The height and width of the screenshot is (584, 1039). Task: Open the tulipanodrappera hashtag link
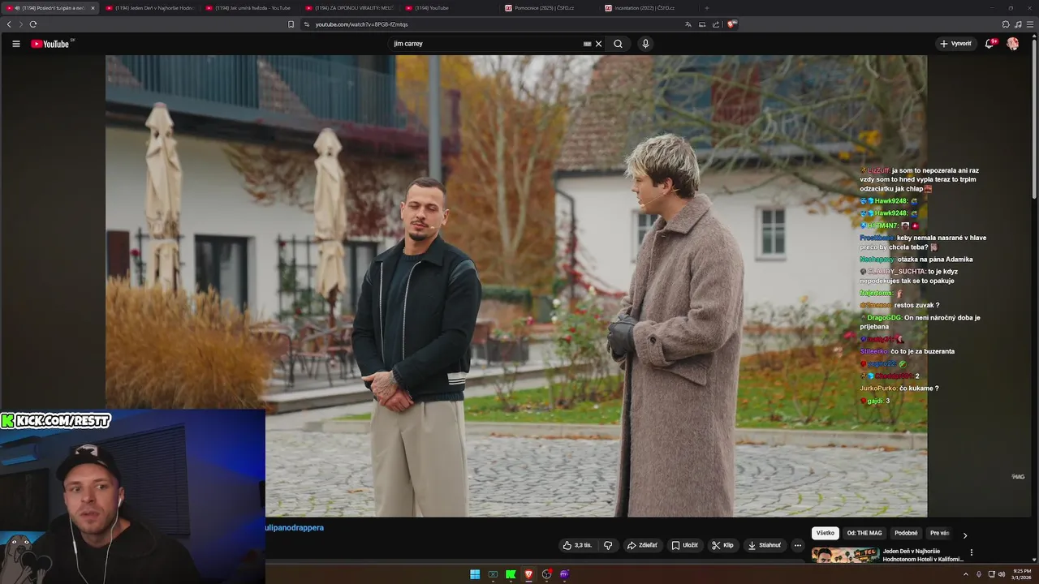295,528
